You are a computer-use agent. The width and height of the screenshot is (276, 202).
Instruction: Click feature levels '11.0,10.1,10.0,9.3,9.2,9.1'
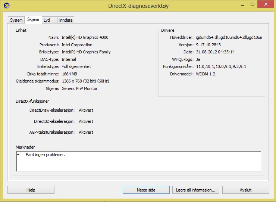click(x=221, y=66)
